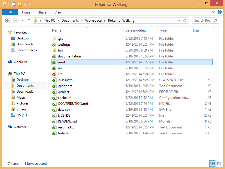The image size is (225, 169).
Task: Customize Quick Access Toolbar dropdown arrow
Action: click(25, 5)
